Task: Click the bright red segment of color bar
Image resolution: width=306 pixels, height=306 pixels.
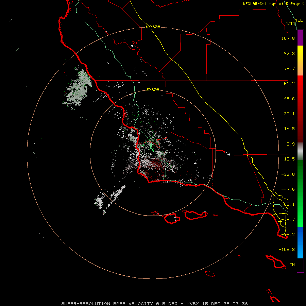Action: (300, 83)
